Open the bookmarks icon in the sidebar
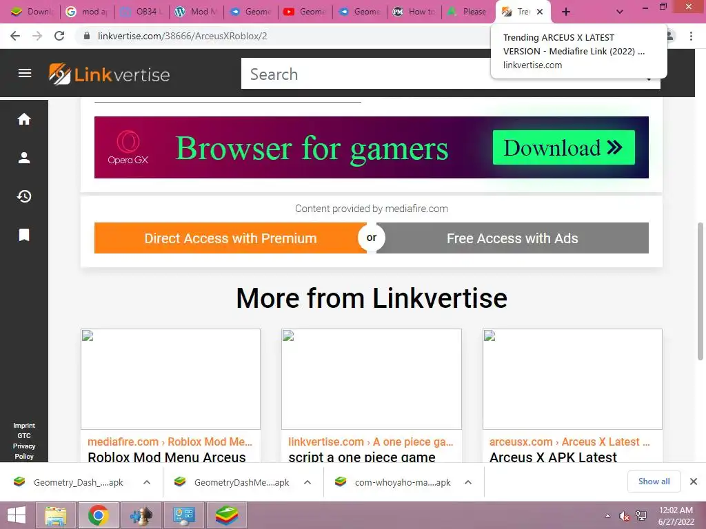 [24, 235]
